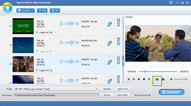
Task: Open the Clip tool
Action: (x=55, y=11)
